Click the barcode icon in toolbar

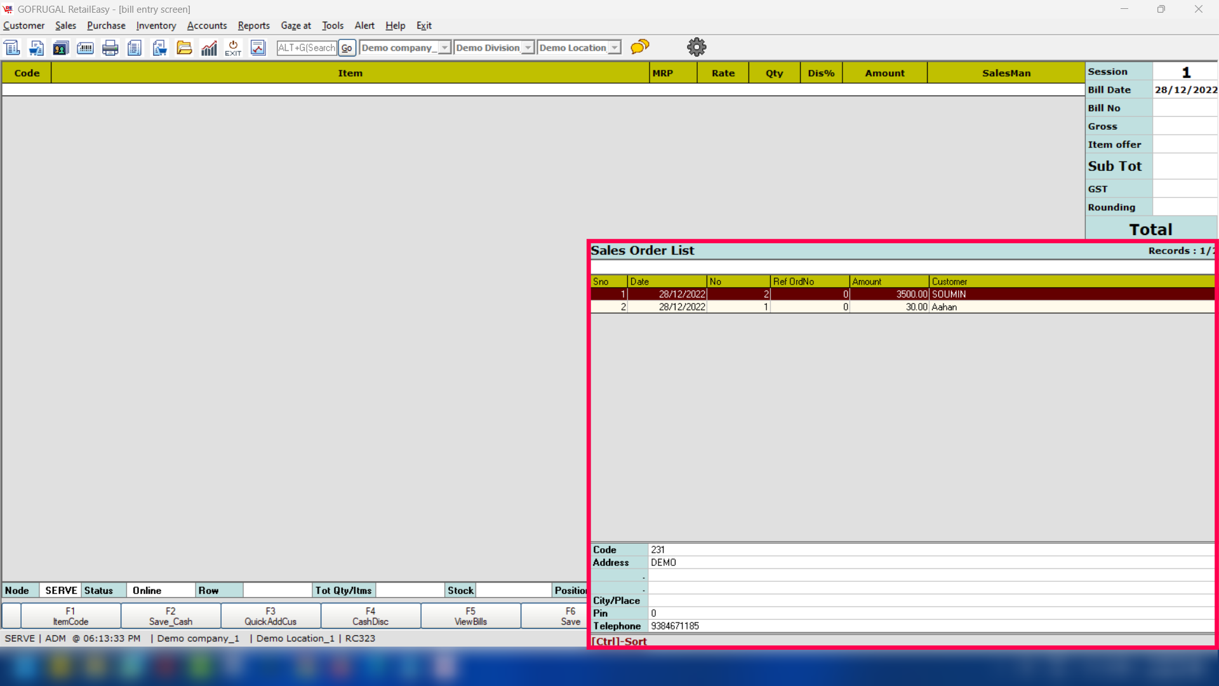(85, 48)
